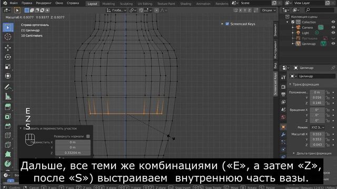Toggle X mirror axis button
The image size is (337, 189).
point(240,10)
